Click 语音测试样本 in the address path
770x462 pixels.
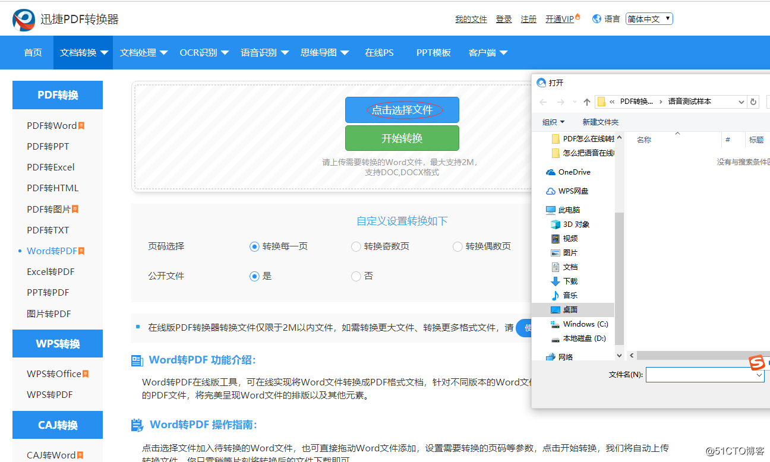pyautogui.click(x=689, y=102)
